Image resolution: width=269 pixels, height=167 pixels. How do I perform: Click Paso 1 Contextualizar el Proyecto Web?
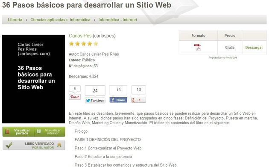(x=108, y=148)
